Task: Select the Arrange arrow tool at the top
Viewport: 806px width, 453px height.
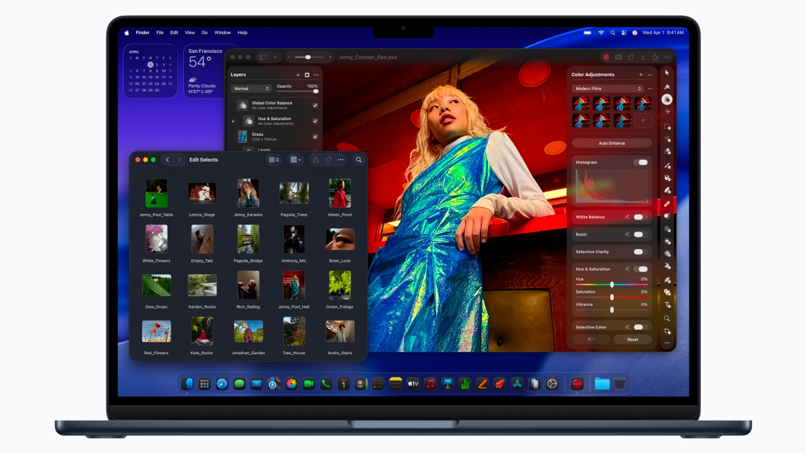Action: pyautogui.click(x=666, y=72)
